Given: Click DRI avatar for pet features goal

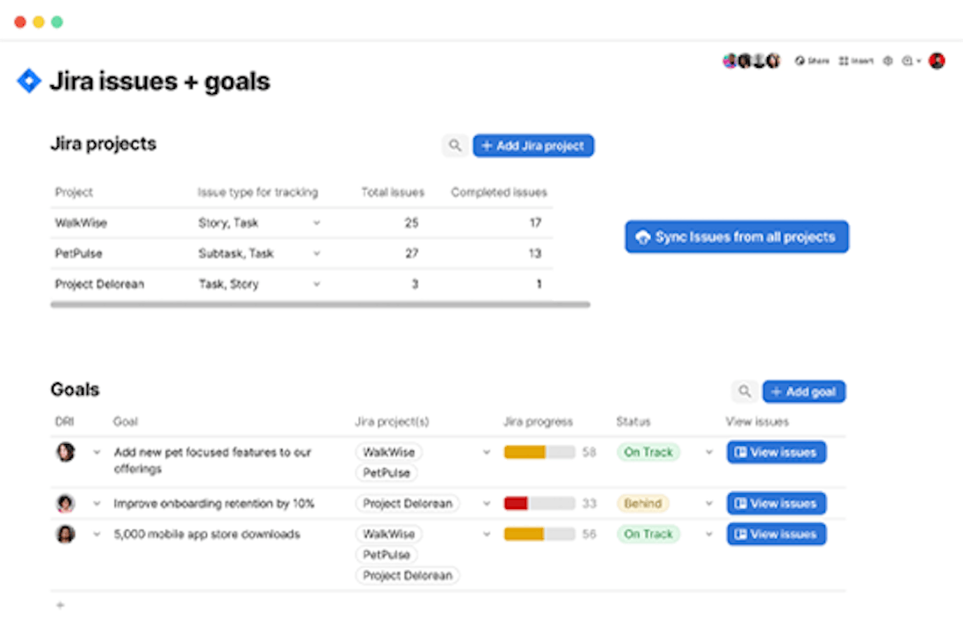Looking at the screenshot, I should (65, 452).
